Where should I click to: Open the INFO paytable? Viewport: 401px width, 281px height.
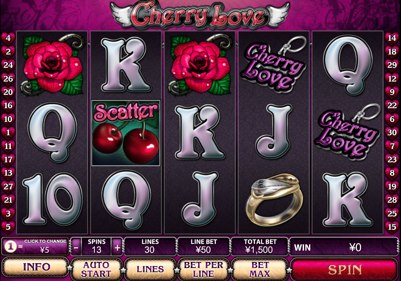(x=36, y=267)
